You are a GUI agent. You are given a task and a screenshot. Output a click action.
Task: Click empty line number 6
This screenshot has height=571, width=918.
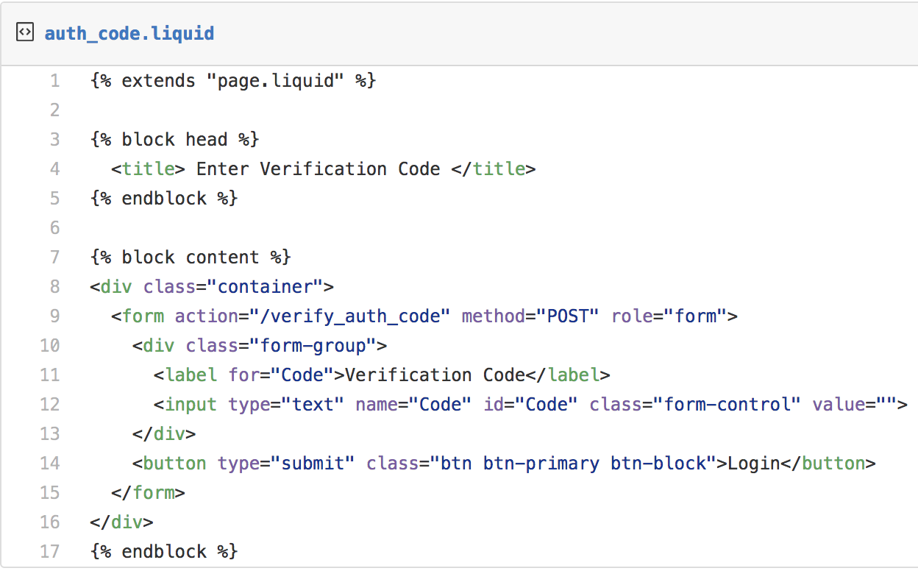[x=55, y=228]
